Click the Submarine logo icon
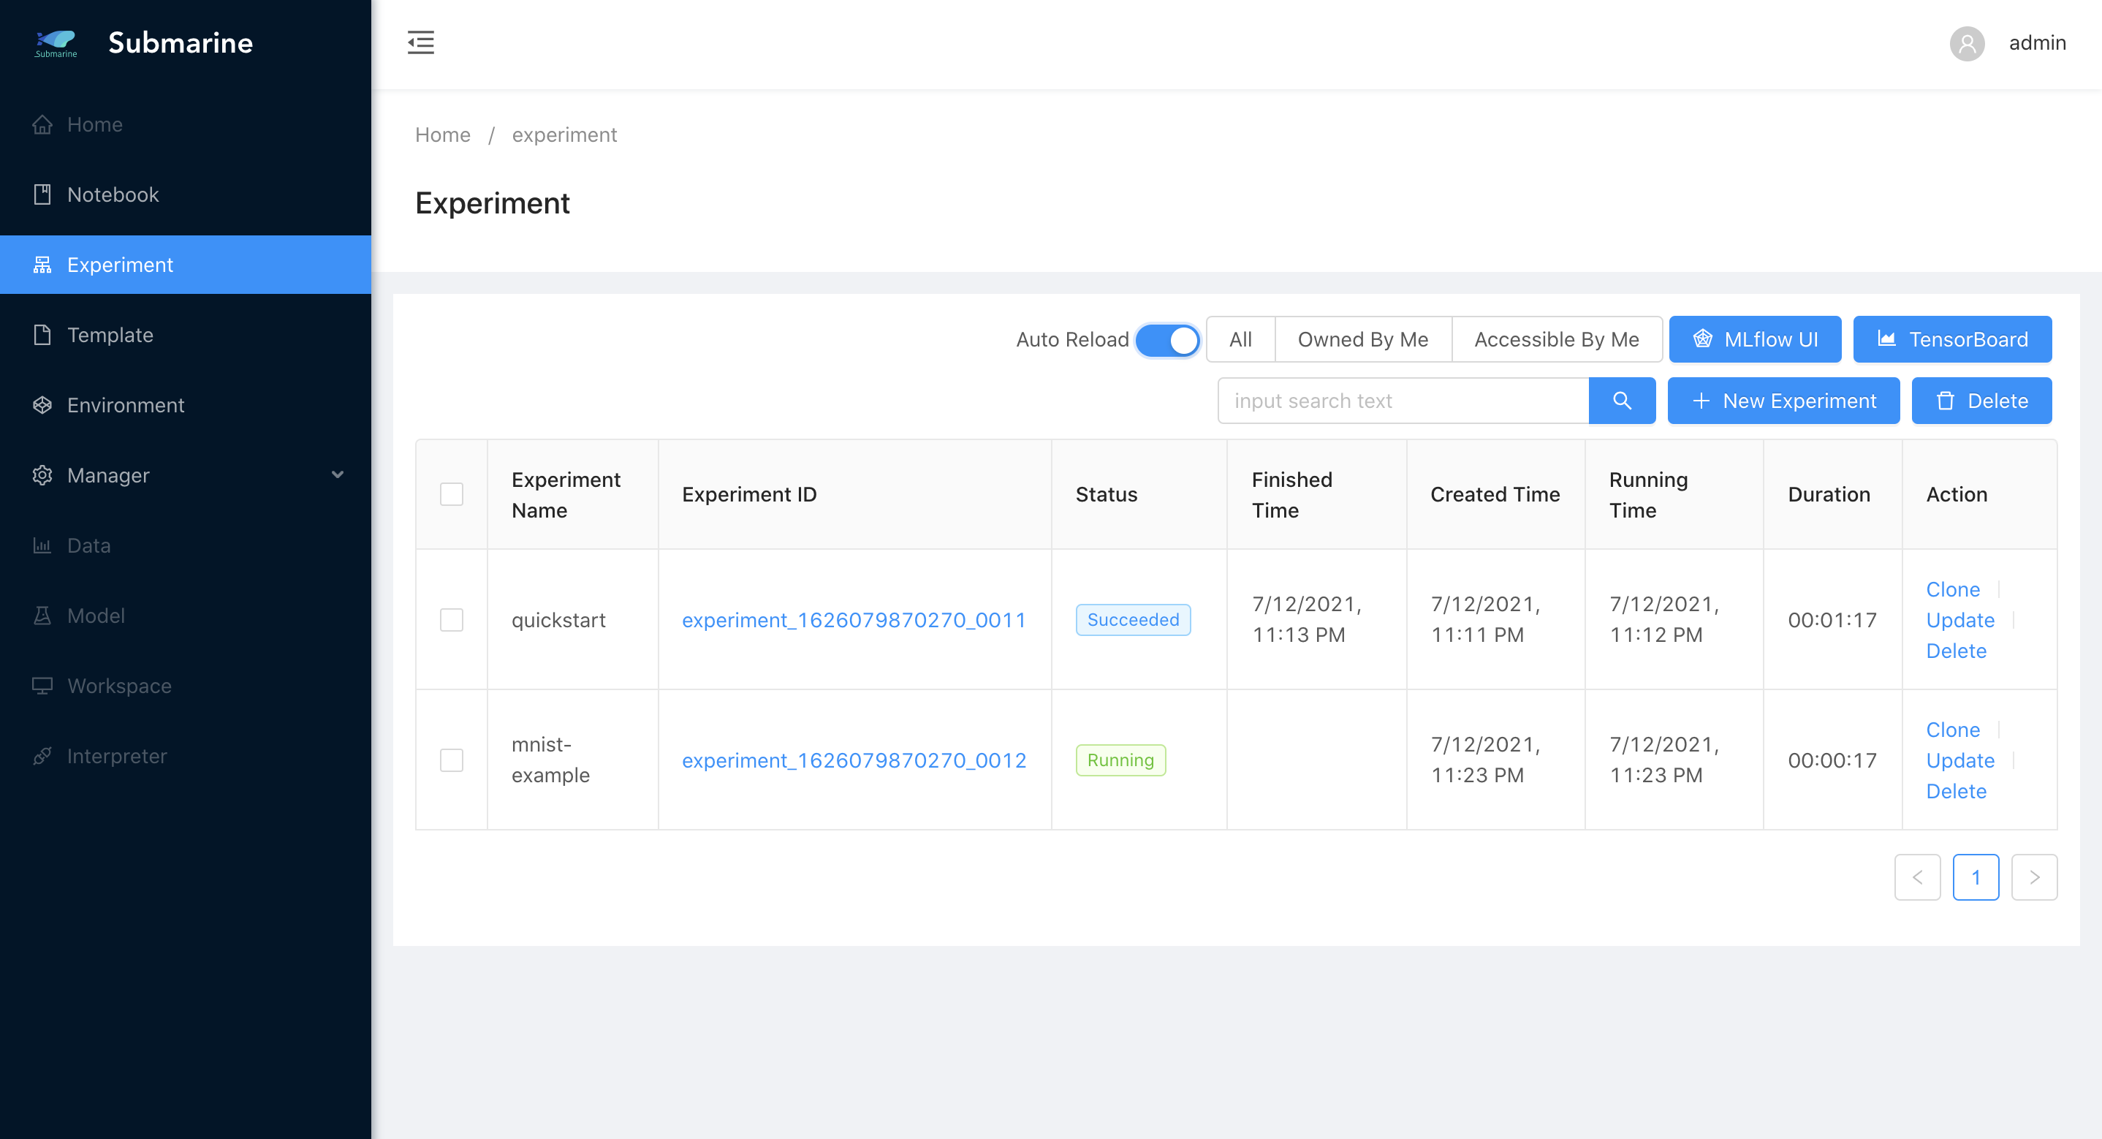 click(56, 42)
